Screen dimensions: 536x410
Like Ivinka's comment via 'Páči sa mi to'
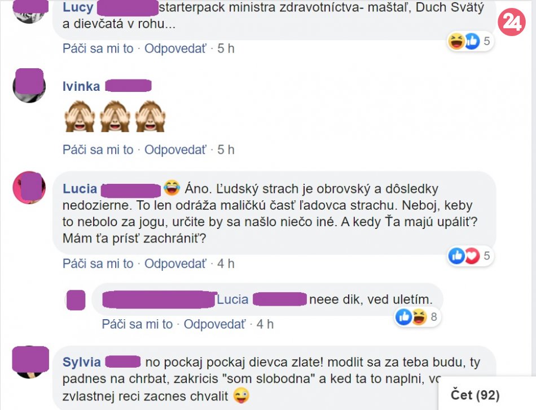(98, 149)
